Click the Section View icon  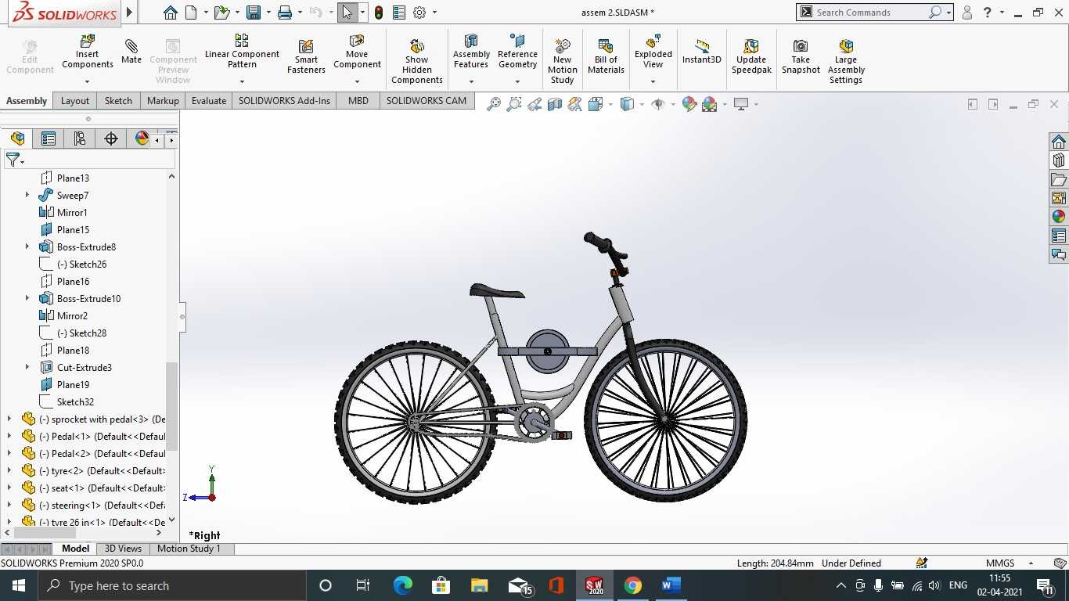click(x=555, y=104)
